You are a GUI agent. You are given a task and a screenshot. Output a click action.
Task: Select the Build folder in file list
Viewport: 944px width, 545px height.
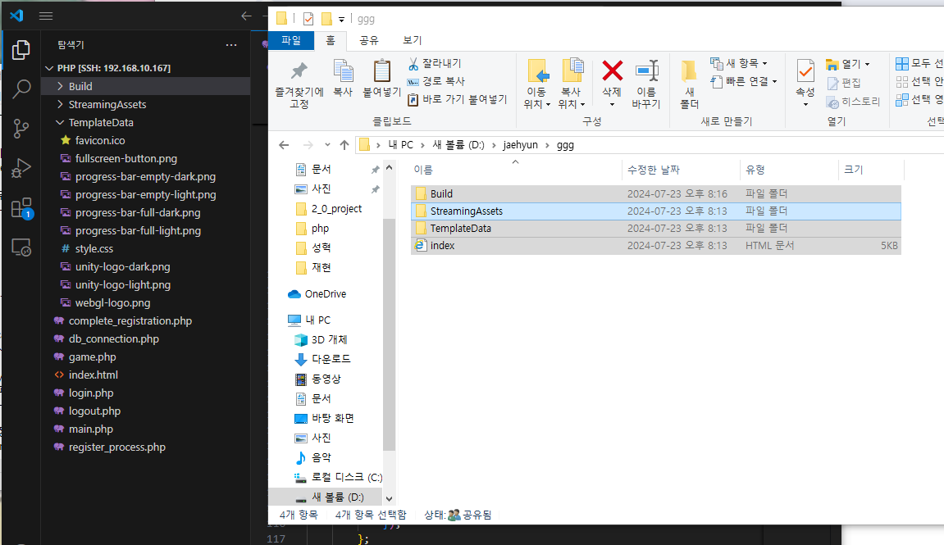pos(655,193)
